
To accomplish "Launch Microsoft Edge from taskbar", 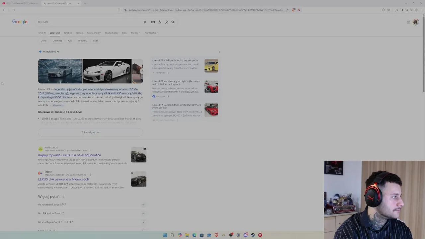I will [194, 235].
